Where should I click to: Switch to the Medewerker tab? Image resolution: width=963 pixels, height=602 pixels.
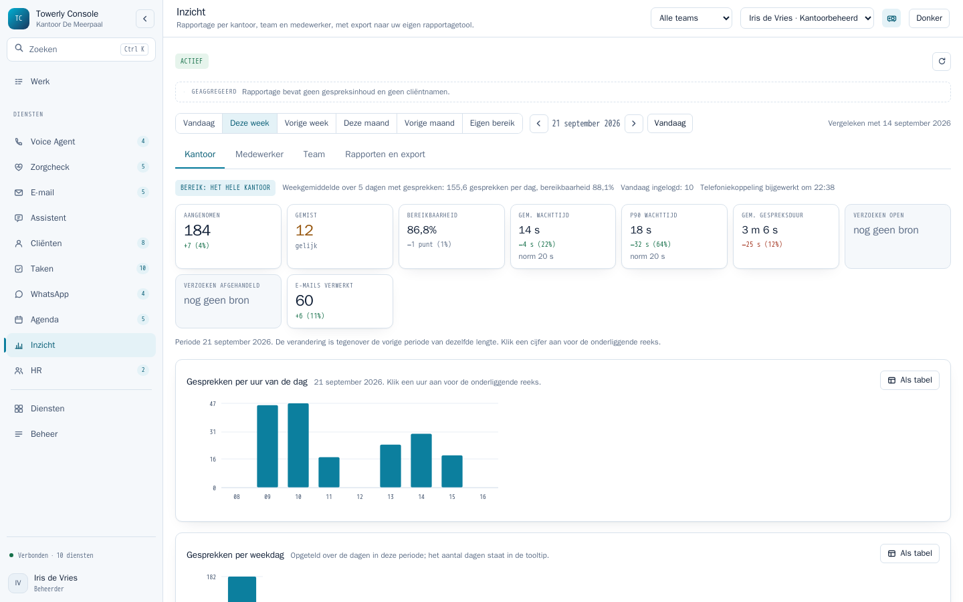coord(259,155)
